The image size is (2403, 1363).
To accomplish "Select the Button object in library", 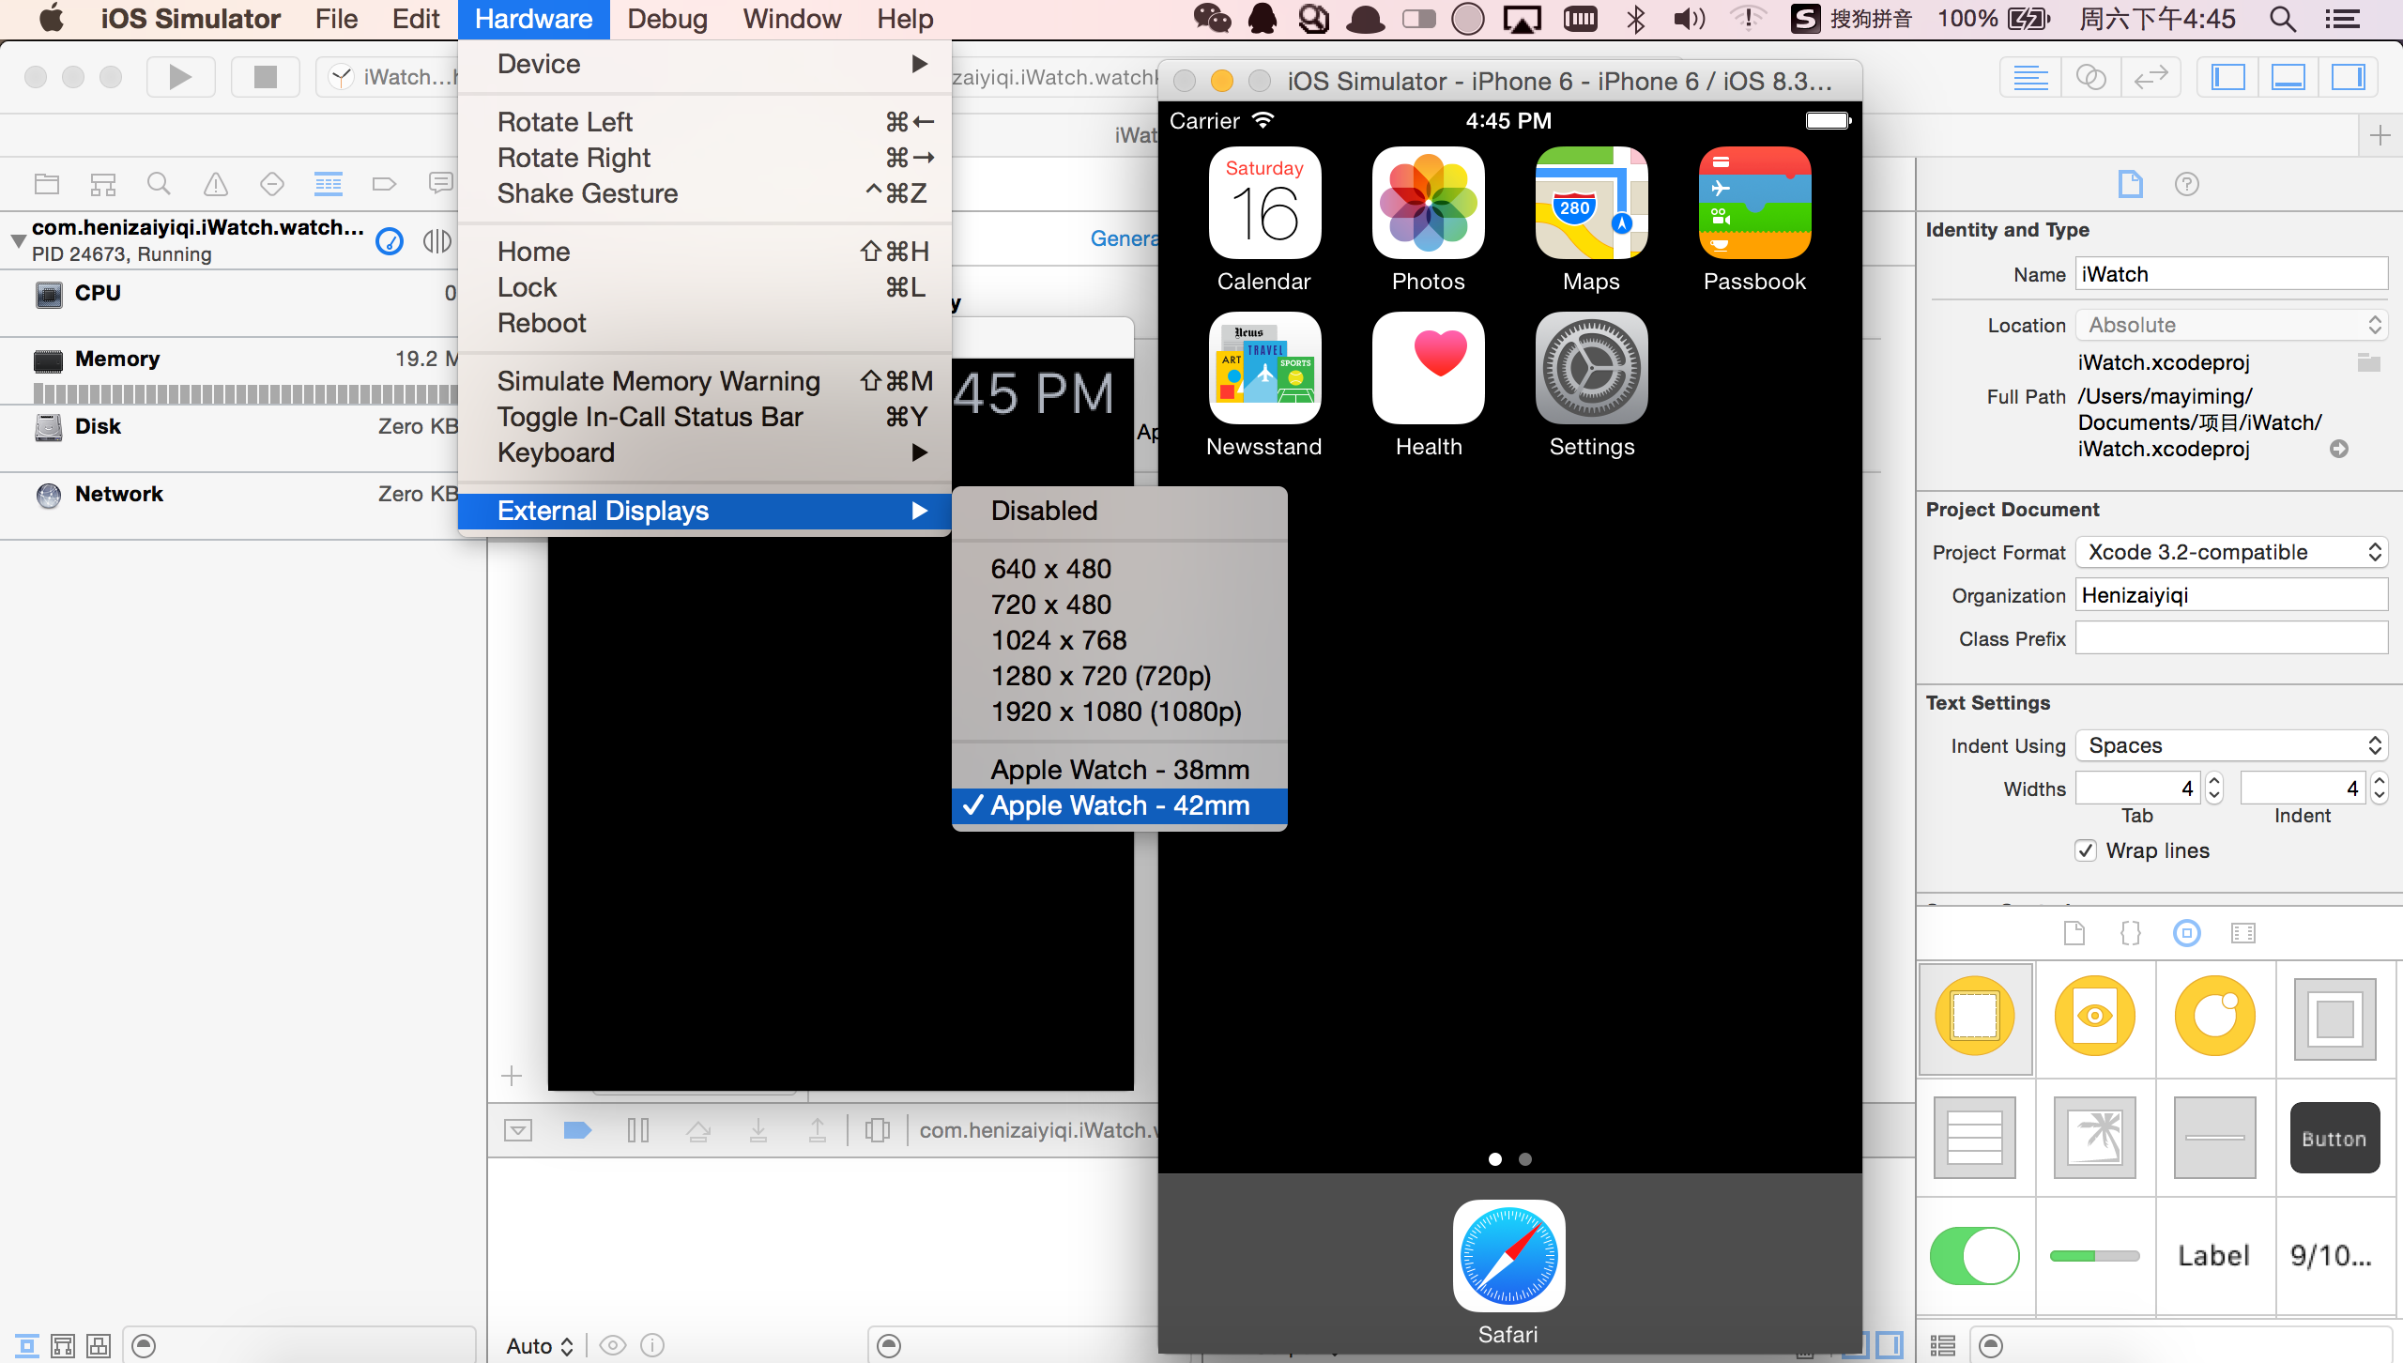I will click(x=2334, y=1138).
